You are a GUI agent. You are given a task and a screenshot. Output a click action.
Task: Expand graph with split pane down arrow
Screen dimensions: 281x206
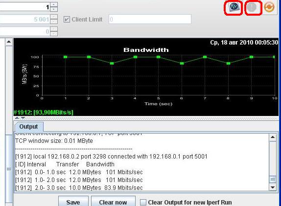[x=23, y=118]
